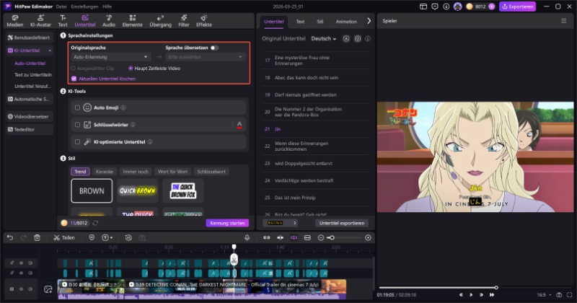
Task: Enable KI-optimierte Untertitel checkbox
Action: pyautogui.click(x=77, y=141)
